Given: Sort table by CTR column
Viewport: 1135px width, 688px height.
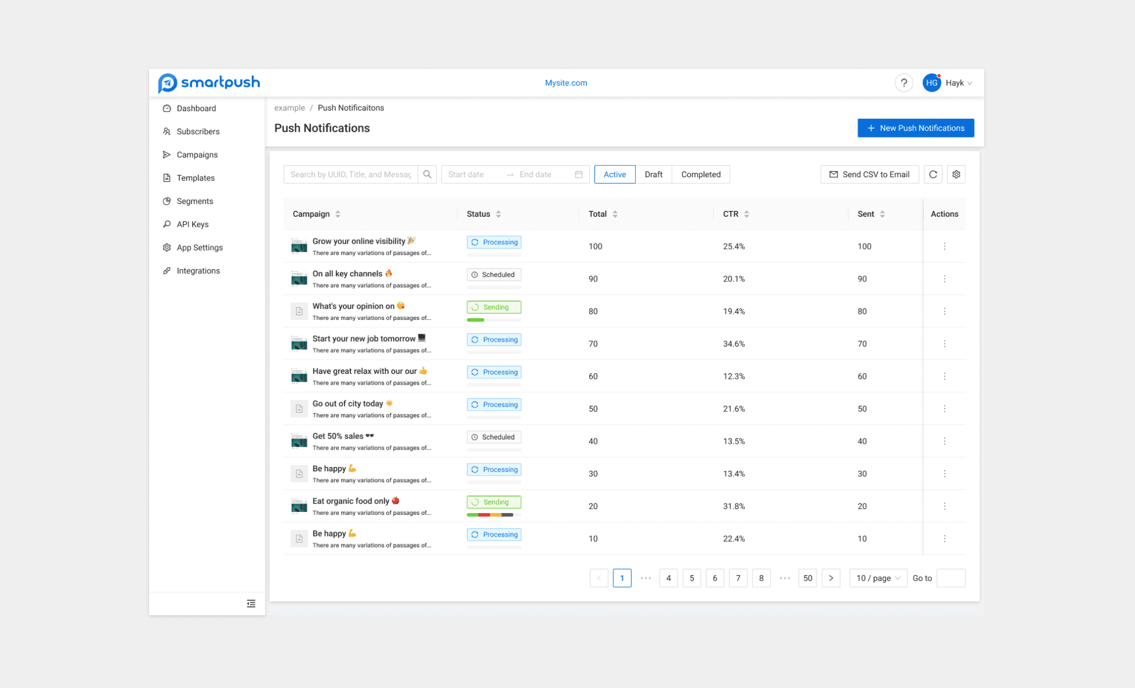Looking at the screenshot, I should click(746, 214).
